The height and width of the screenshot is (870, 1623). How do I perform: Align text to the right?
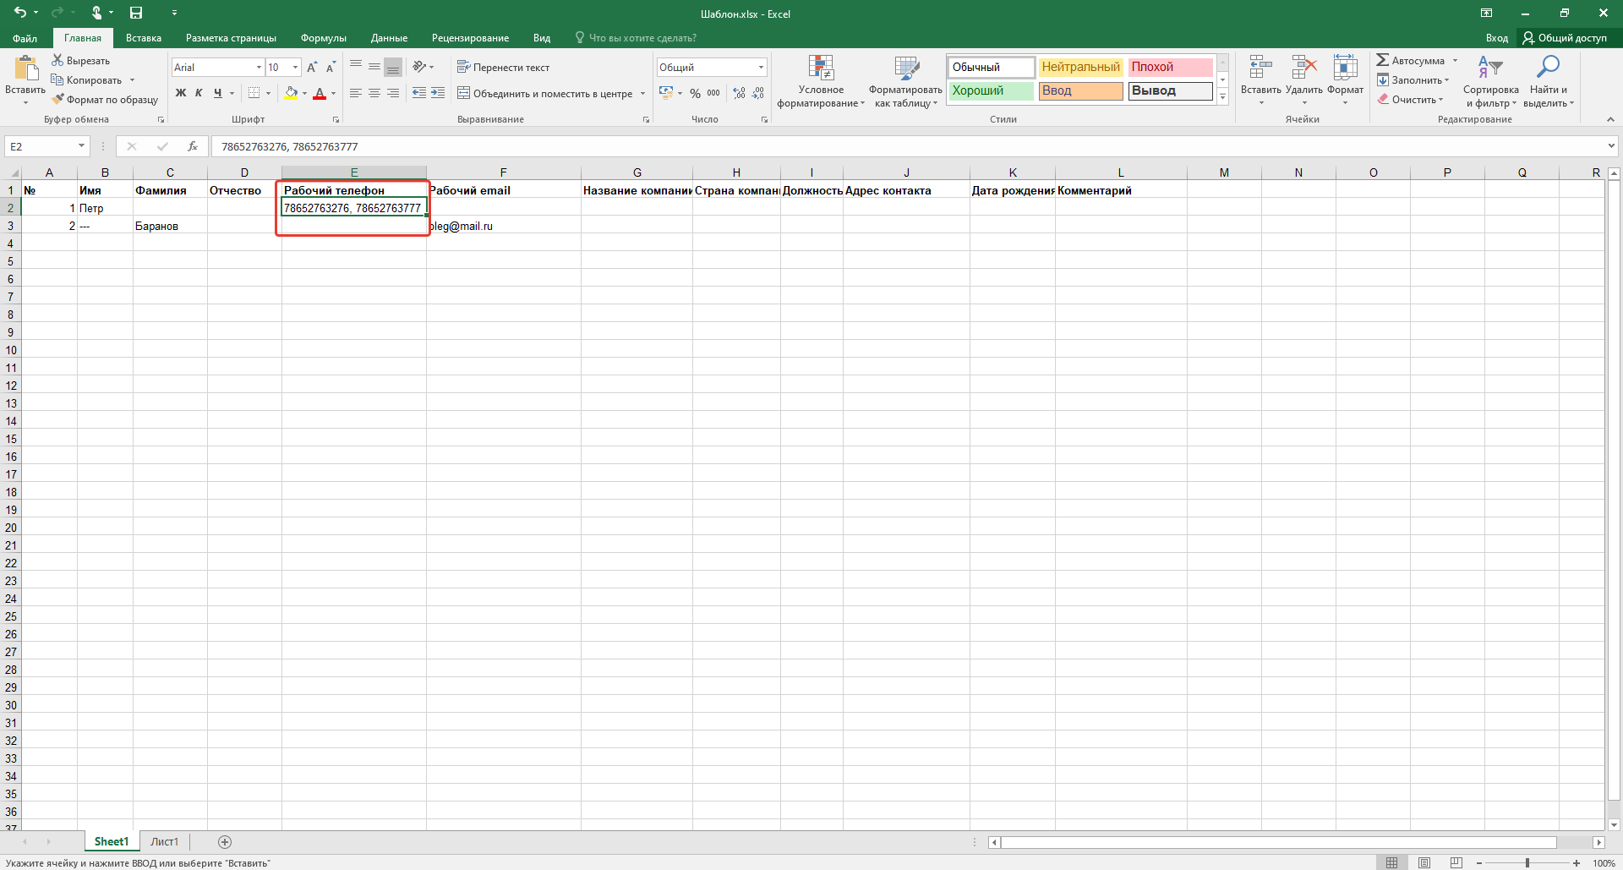[393, 93]
